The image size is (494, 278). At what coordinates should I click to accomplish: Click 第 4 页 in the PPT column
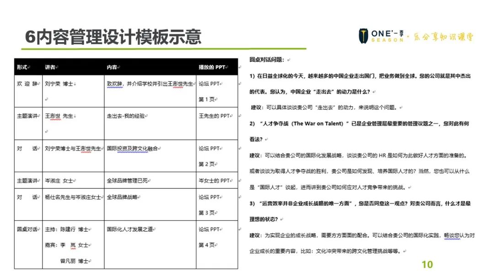pos(208,245)
